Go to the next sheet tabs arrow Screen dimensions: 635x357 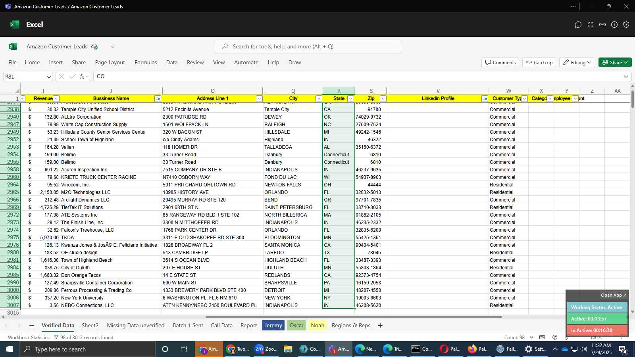[x=19, y=325]
